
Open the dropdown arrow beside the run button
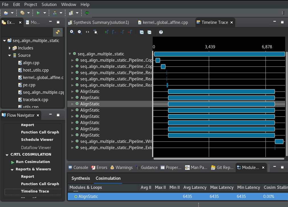[x=45, y=13]
